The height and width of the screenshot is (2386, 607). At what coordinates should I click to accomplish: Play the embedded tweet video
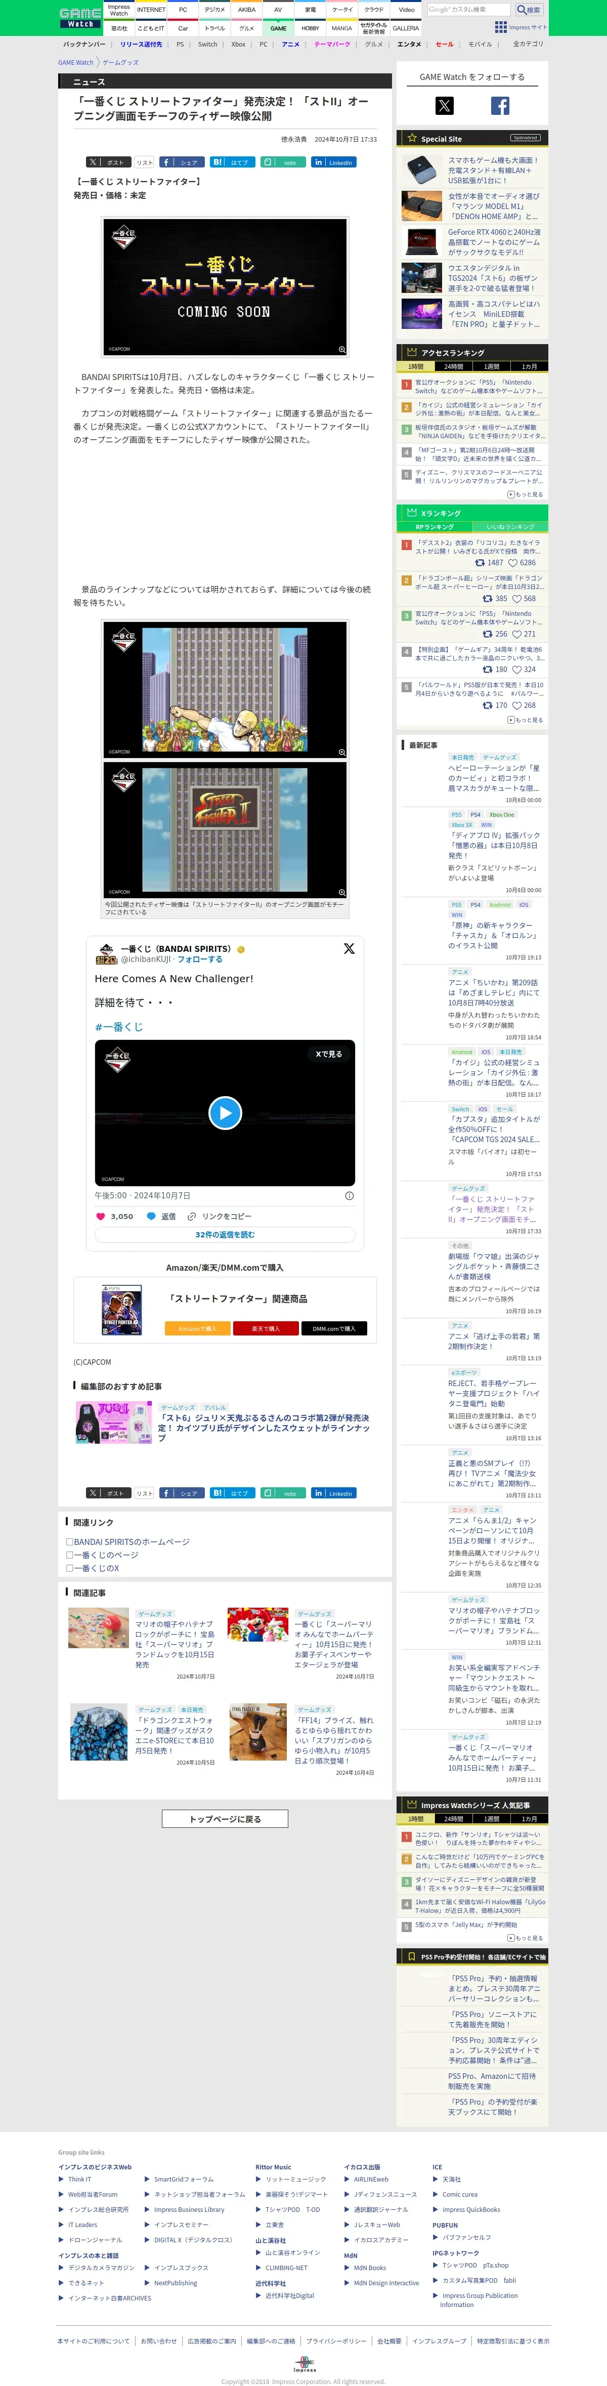[225, 1112]
